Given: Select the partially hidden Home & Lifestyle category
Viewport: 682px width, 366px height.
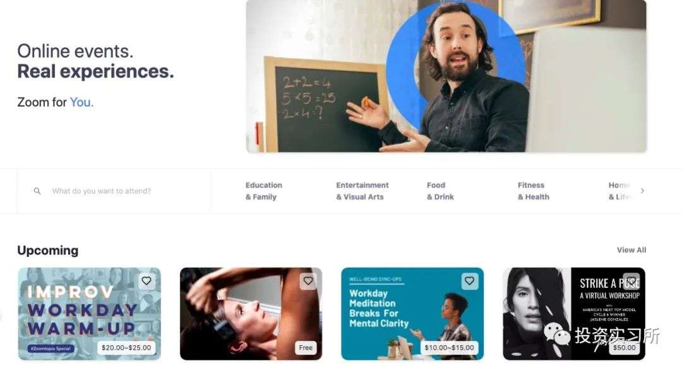Looking at the screenshot, I should click(619, 191).
